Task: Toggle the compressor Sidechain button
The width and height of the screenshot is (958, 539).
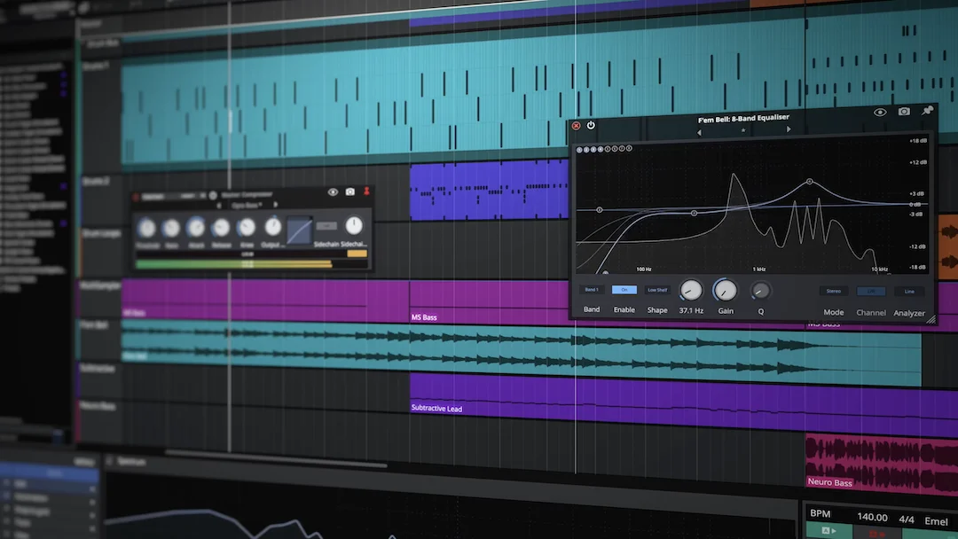Action: (x=326, y=226)
